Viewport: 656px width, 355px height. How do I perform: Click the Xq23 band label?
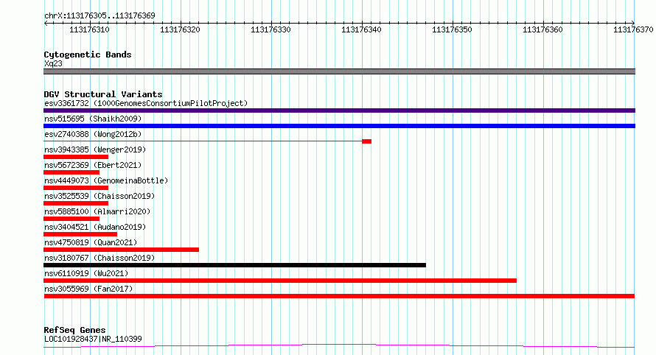[53, 63]
